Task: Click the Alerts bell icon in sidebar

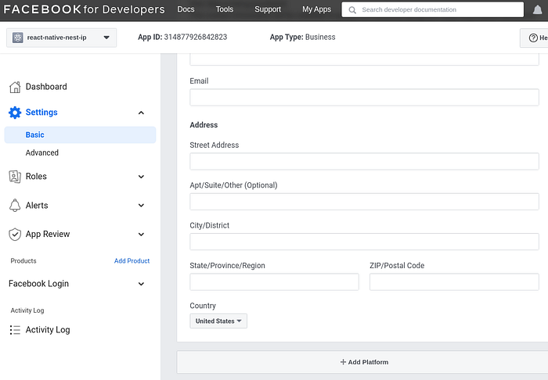Action: point(15,205)
